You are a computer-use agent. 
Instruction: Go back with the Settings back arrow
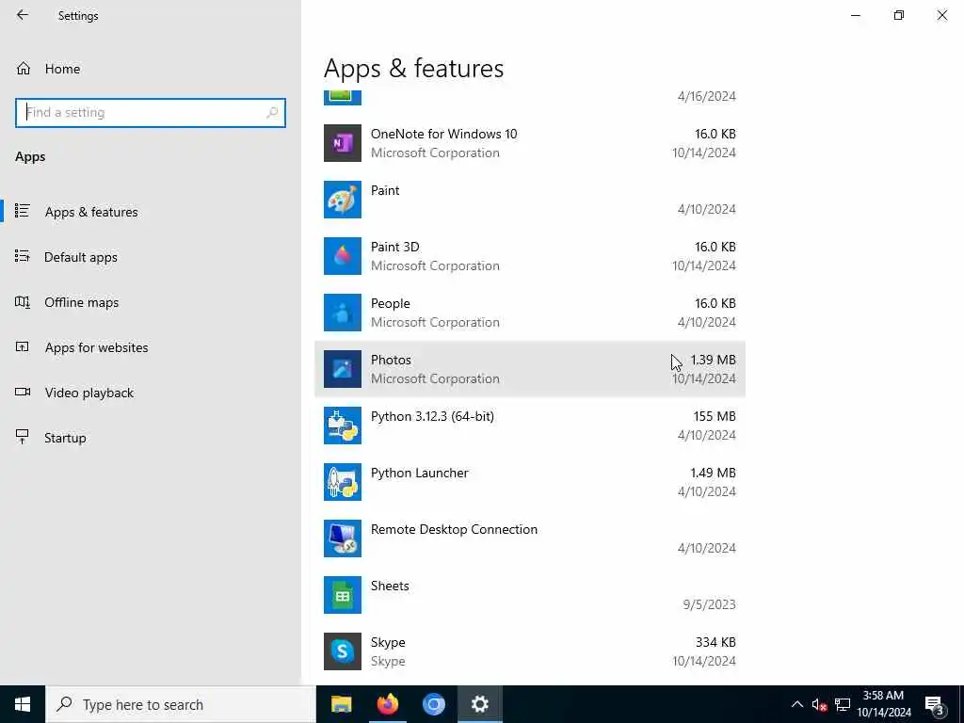(x=23, y=15)
